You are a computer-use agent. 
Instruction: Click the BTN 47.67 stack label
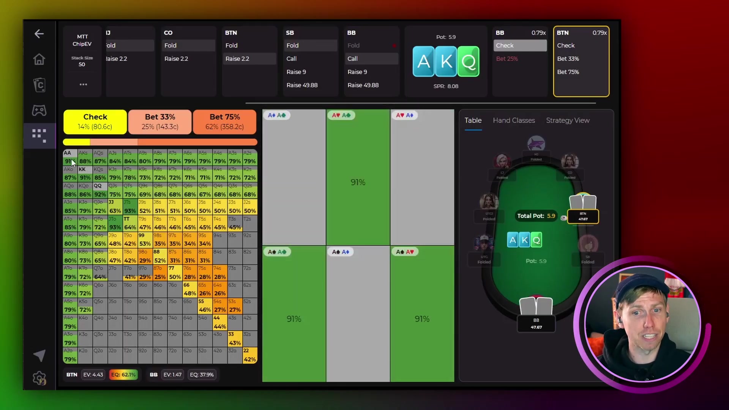click(x=583, y=216)
